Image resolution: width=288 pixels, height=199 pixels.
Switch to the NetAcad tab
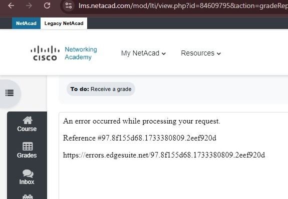(x=26, y=23)
